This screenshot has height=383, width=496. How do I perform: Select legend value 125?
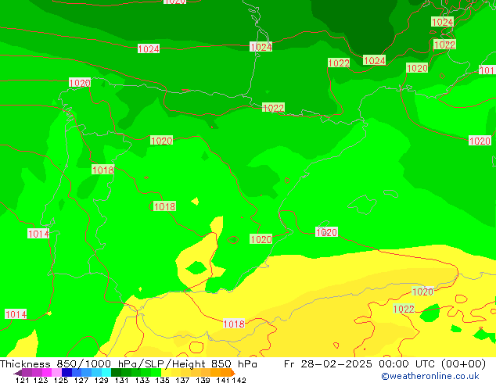[x=61, y=380]
